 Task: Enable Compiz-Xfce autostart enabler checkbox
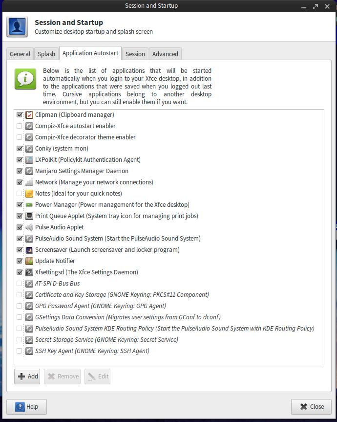point(20,126)
